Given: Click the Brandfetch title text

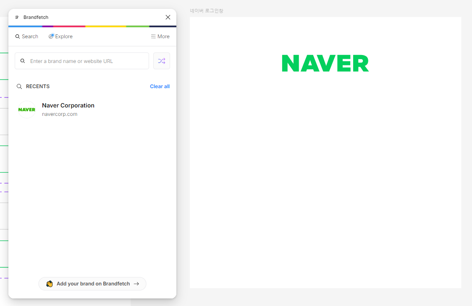Looking at the screenshot, I should [36, 17].
